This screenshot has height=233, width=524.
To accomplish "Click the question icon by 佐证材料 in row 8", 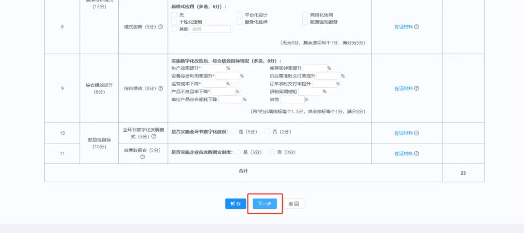I will (x=416, y=27).
